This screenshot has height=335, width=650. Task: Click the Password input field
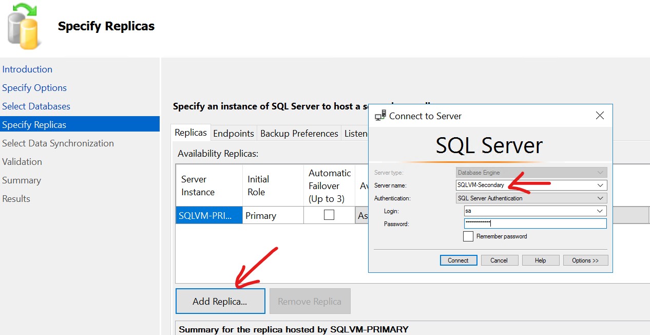pos(536,224)
